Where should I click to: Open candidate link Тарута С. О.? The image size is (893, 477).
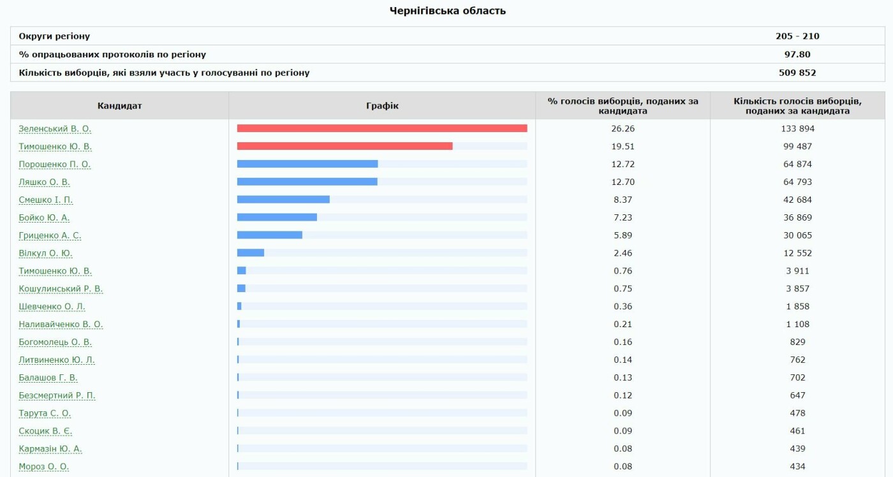click(x=45, y=414)
